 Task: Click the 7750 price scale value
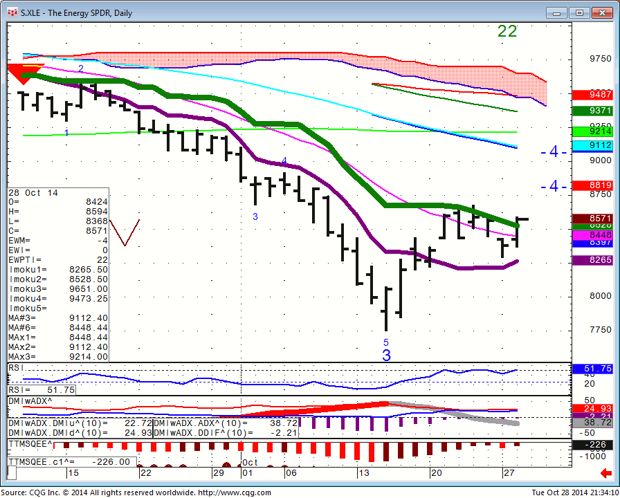coord(600,330)
